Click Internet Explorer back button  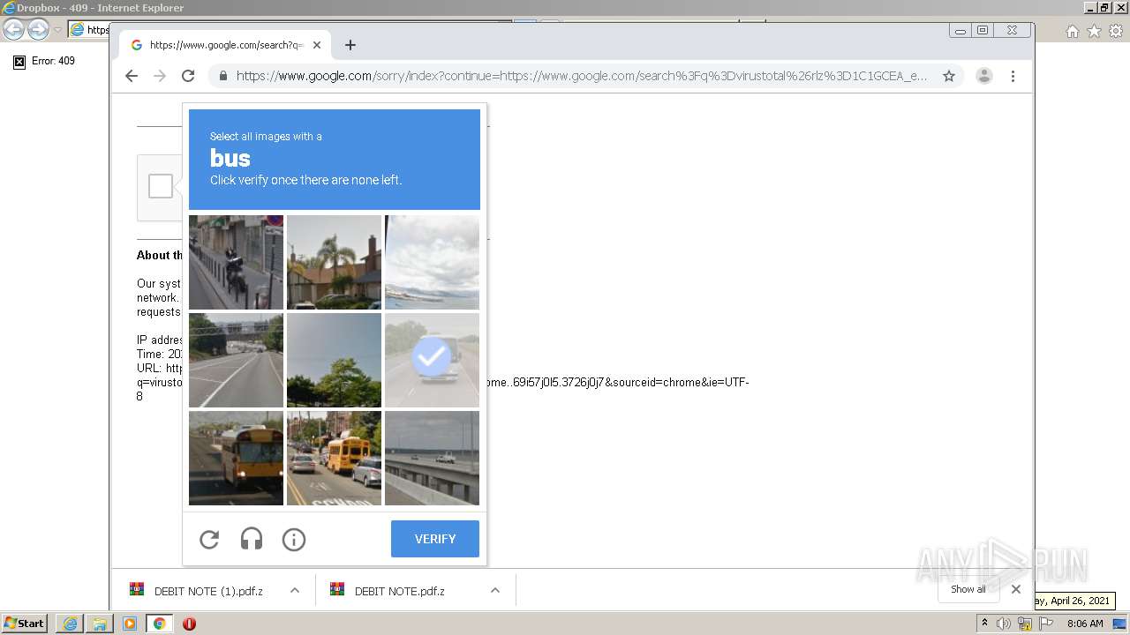13,30
